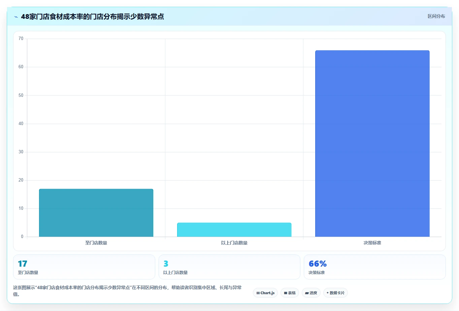This screenshot has width=459, height=311.
Task: Click the 表格 tag
Action: pyautogui.click(x=290, y=293)
